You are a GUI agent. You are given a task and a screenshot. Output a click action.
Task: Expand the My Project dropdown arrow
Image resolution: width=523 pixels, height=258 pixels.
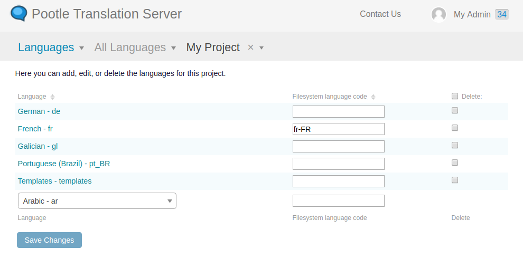click(x=261, y=48)
